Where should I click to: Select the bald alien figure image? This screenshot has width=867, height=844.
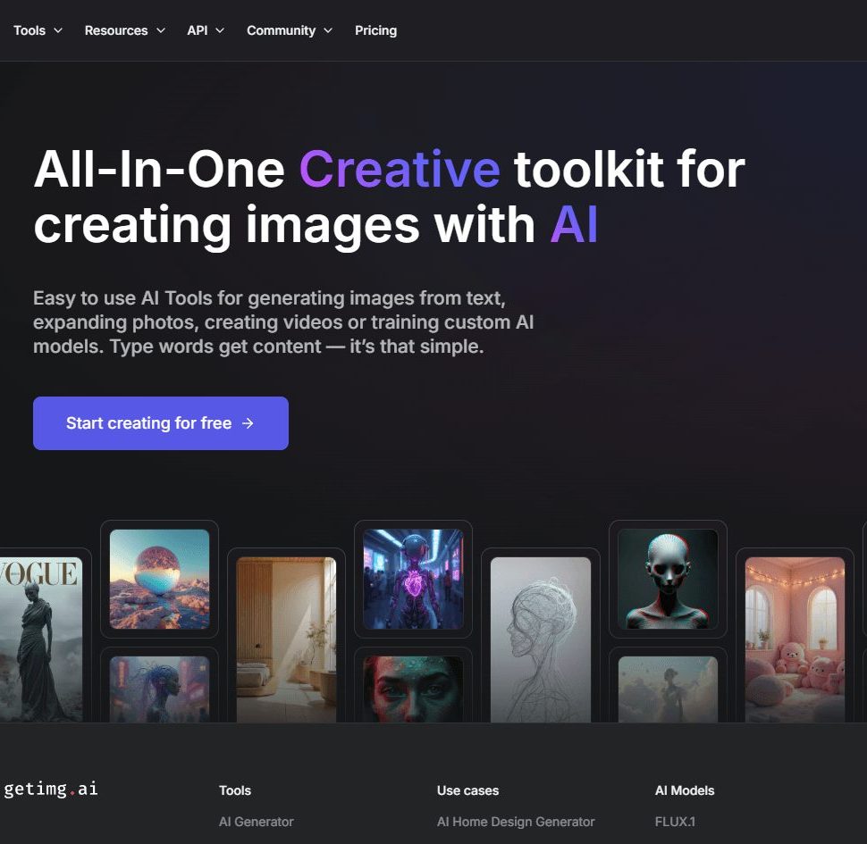pyautogui.click(x=668, y=579)
